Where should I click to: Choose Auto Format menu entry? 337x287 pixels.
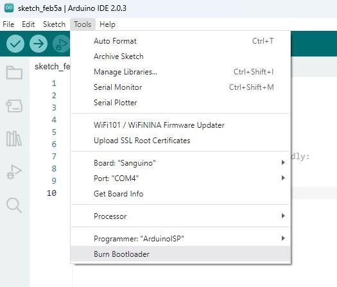pos(181,41)
